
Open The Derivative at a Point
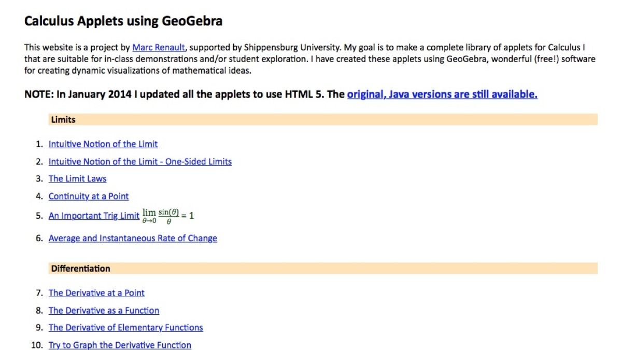(96, 292)
